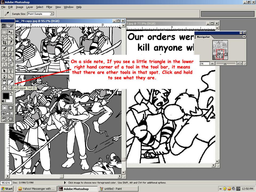
Task: Select the Eyedropper tool in the toolbox
Action: [x=11, y=82]
